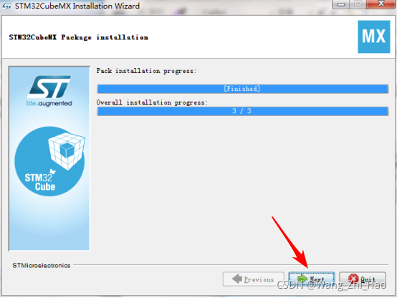397x298 pixels.
Task: Click the green arrow icon on Next
Action: tap(302, 279)
